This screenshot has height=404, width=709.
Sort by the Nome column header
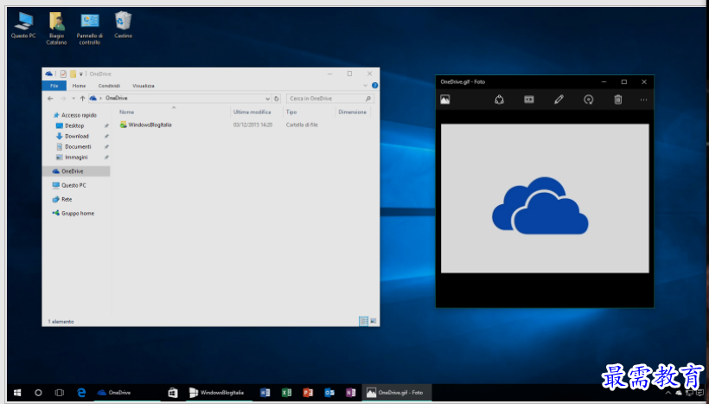[x=126, y=112]
